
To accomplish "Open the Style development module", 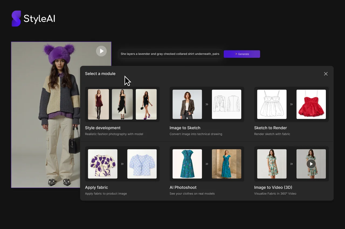I will tap(122, 111).
